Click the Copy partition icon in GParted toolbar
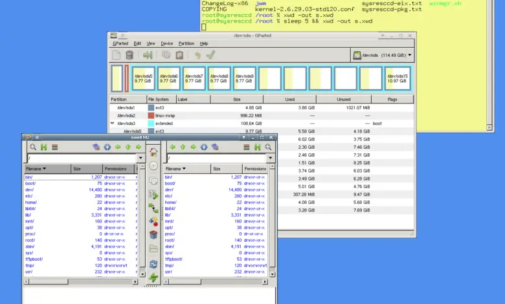This screenshot has height=304, width=505. [x=166, y=55]
